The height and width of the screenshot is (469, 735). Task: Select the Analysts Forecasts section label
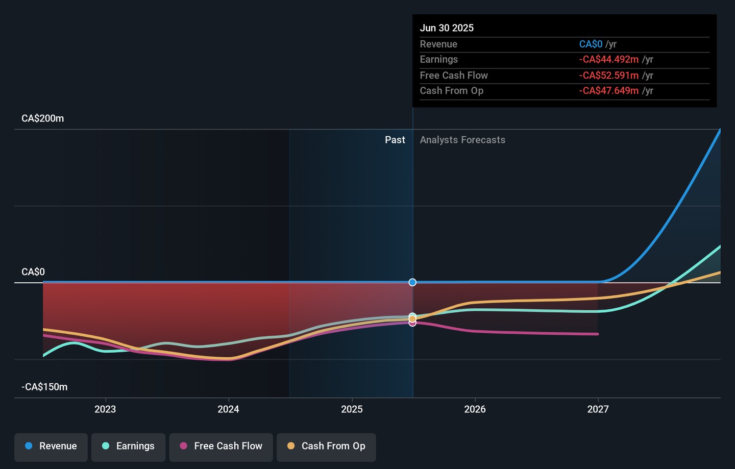pos(462,140)
